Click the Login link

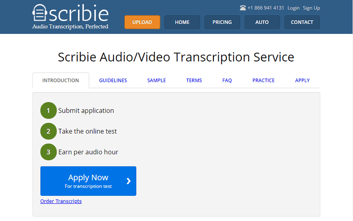click(x=294, y=8)
